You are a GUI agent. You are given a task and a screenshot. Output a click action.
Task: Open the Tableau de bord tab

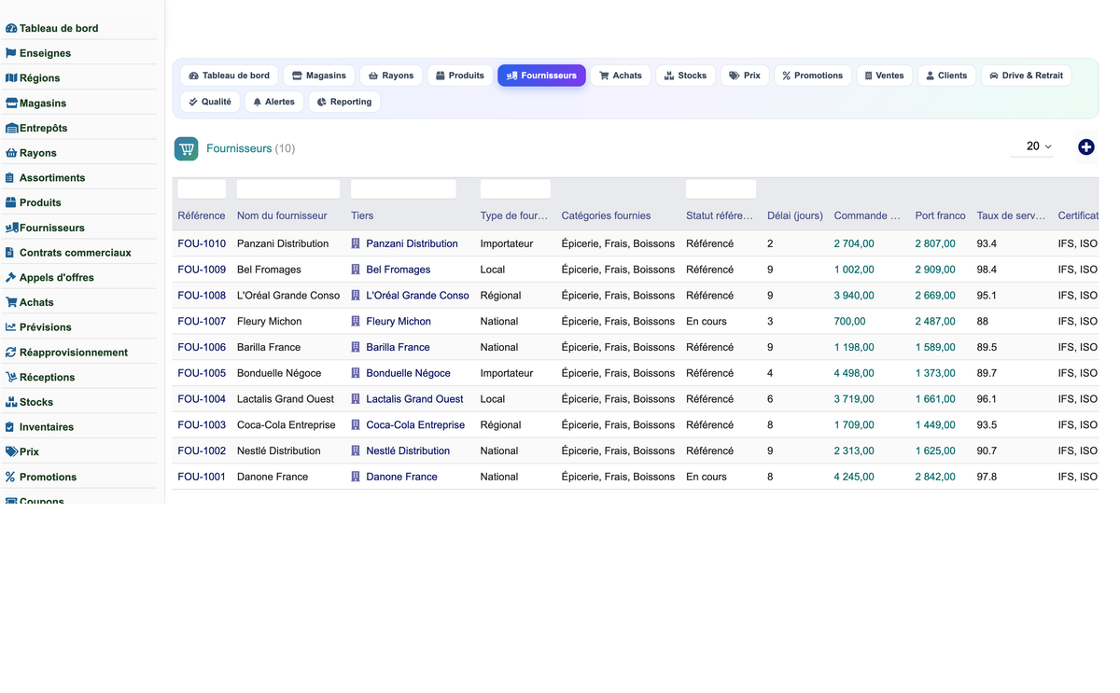(230, 76)
